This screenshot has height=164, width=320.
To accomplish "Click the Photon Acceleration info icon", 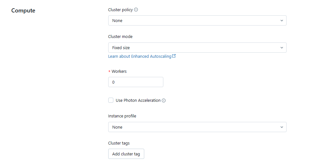I will [164, 101].
